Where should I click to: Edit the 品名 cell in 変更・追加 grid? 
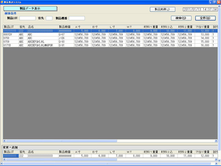pyautogui.click(x=43, y=156)
